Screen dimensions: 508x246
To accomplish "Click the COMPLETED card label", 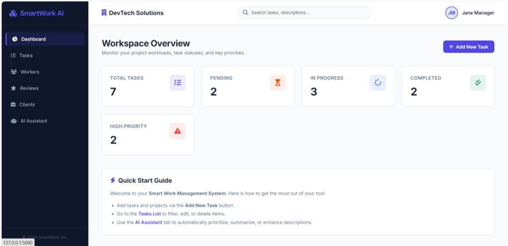I will tap(425, 78).
